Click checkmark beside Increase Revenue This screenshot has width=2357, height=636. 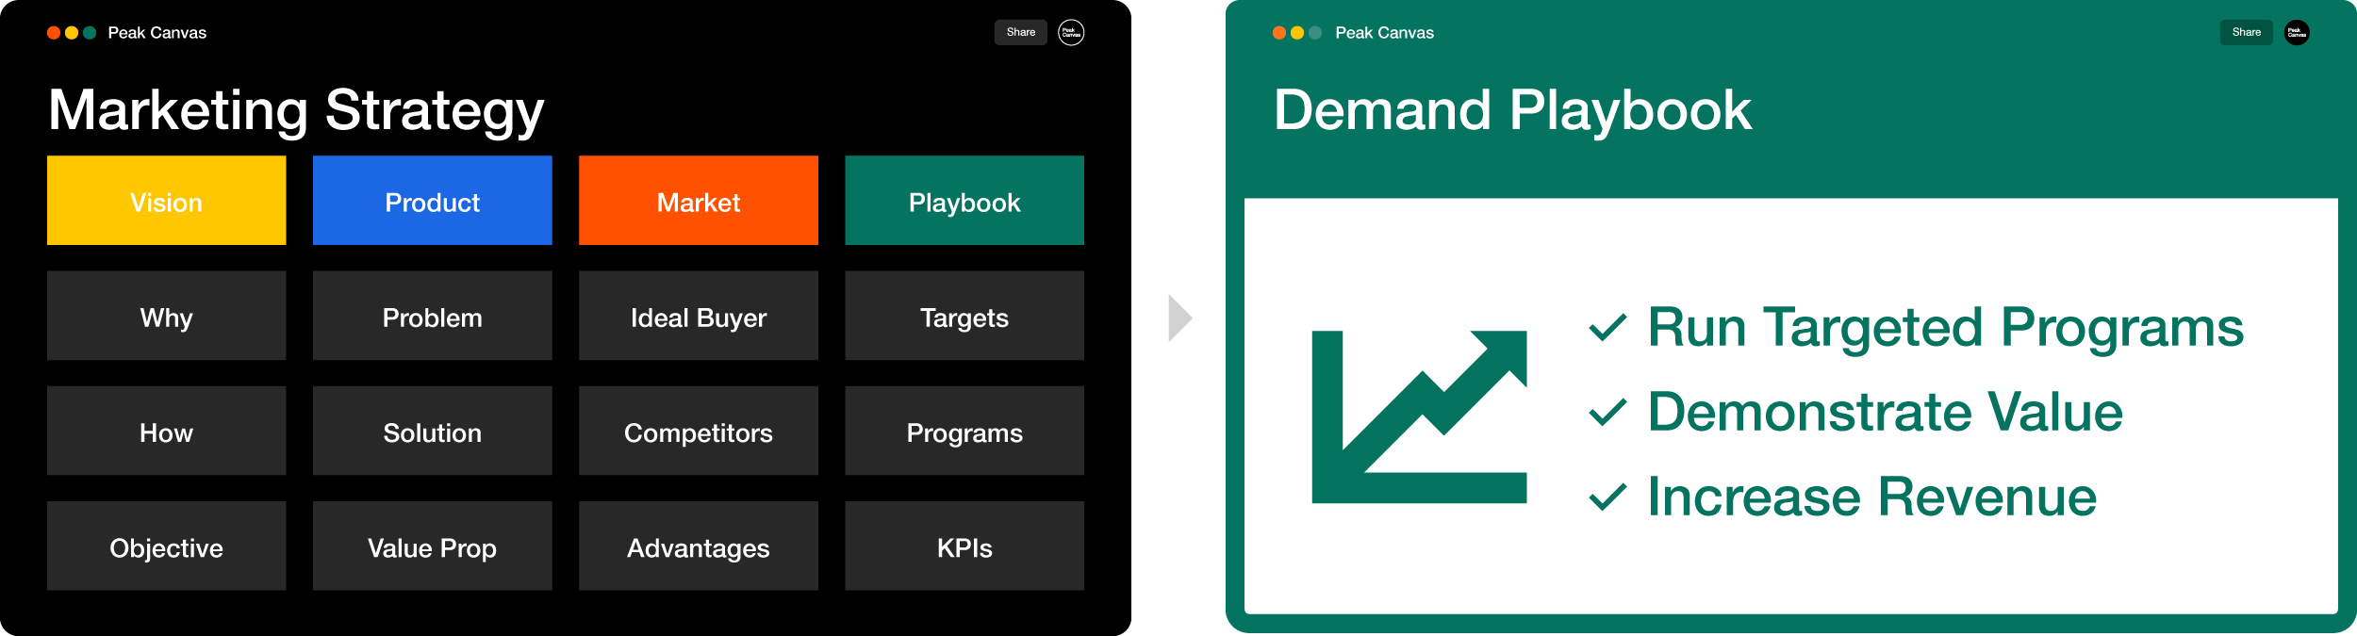pos(1607,497)
